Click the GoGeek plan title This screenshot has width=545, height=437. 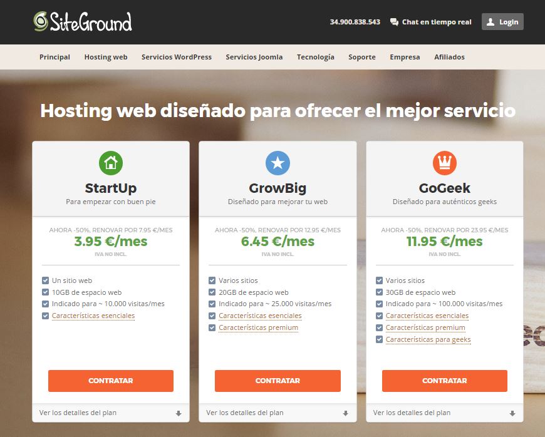[x=445, y=188]
